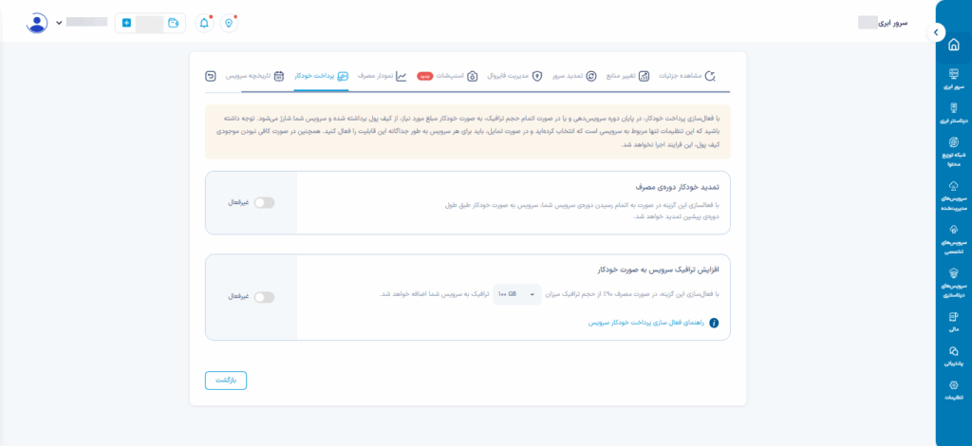This screenshot has width=972, height=446.
Task: Collapse the sidebar with chevron button
Action: 936,32
